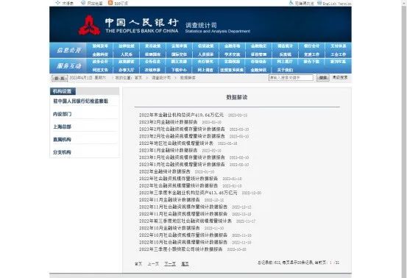The height and width of the screenshot is (278, 407).
Task: Jump to pagination 尾页 last page
Action: (x=185, y=264)
